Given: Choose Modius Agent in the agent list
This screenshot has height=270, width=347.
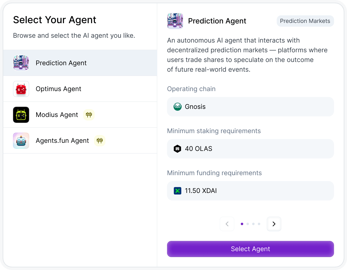Looking at the screenshot, I should click(57, 115).
